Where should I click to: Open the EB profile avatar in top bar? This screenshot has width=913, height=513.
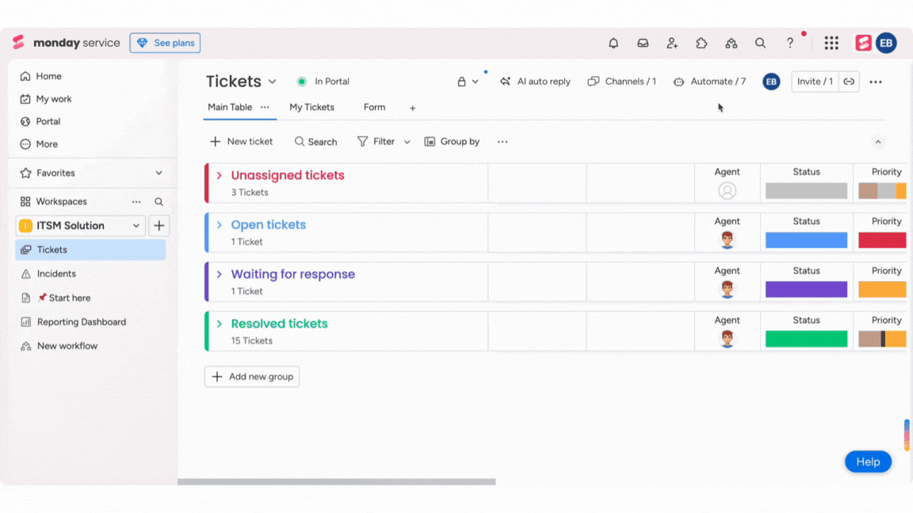point(886,43)
